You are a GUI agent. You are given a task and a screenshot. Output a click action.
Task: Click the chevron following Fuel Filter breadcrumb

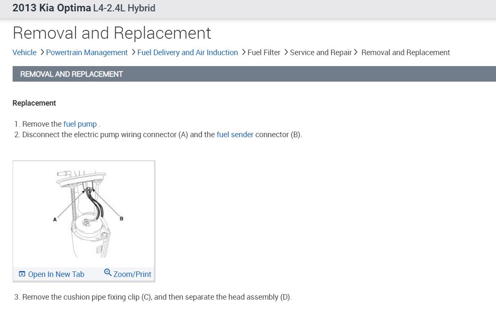click(x=285, y=53)
